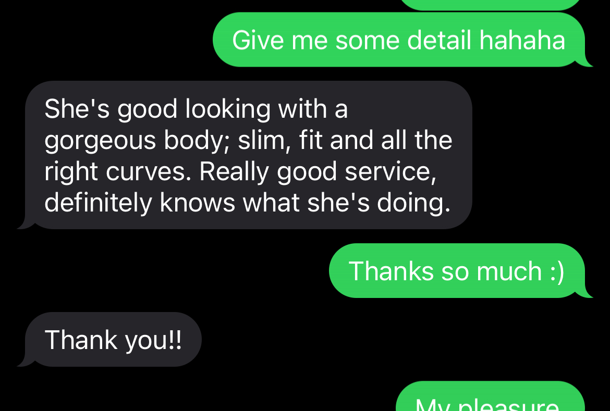Tap the "Give me some detail hahaha" bubble
The height and width of the screenshot is (411, 610).
pyautogui.click(x=399, y=40)
